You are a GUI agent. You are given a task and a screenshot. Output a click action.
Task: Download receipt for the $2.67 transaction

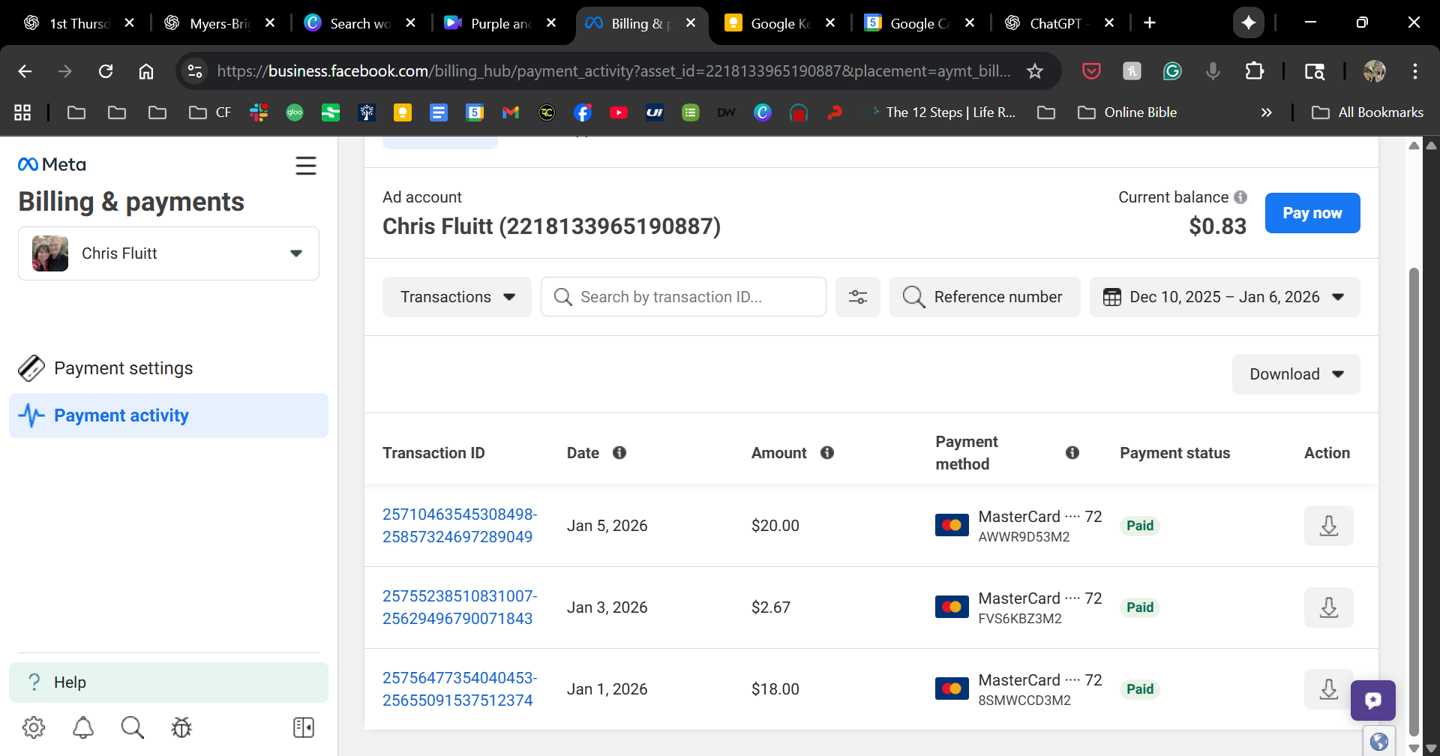pos(1328,607)
